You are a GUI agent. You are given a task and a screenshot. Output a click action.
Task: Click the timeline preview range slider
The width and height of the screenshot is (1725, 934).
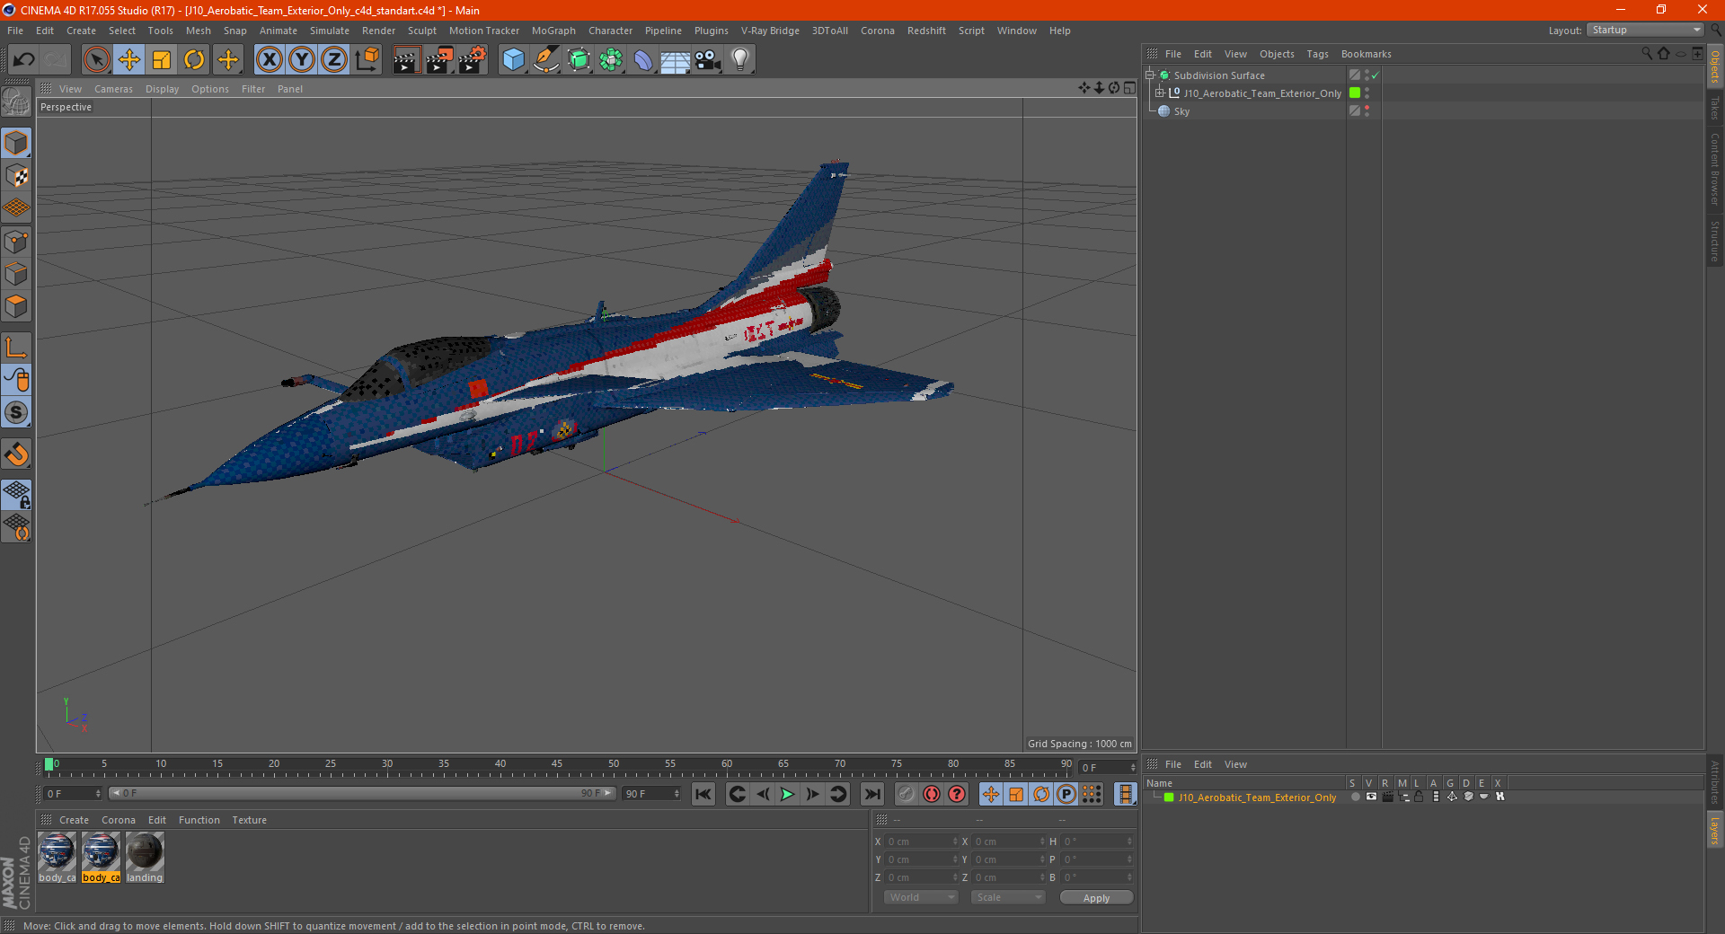(x=361, y=793)
